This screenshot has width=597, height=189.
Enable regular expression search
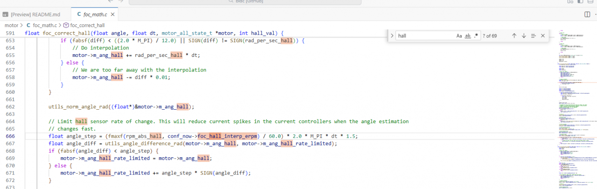476,36
